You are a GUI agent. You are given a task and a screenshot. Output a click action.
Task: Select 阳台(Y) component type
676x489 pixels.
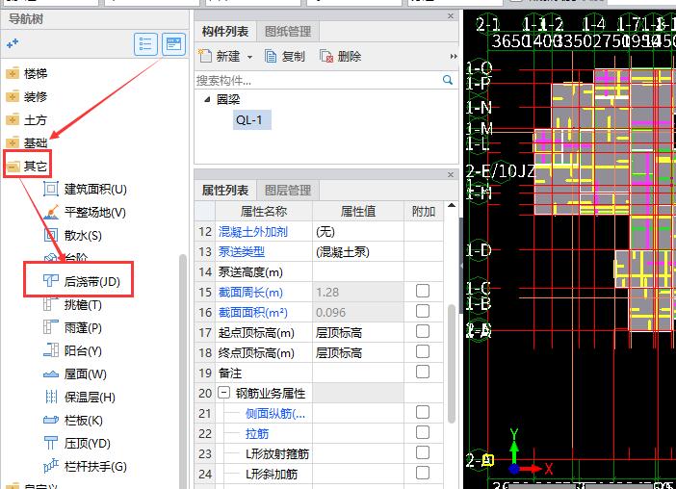pos(83,351)
